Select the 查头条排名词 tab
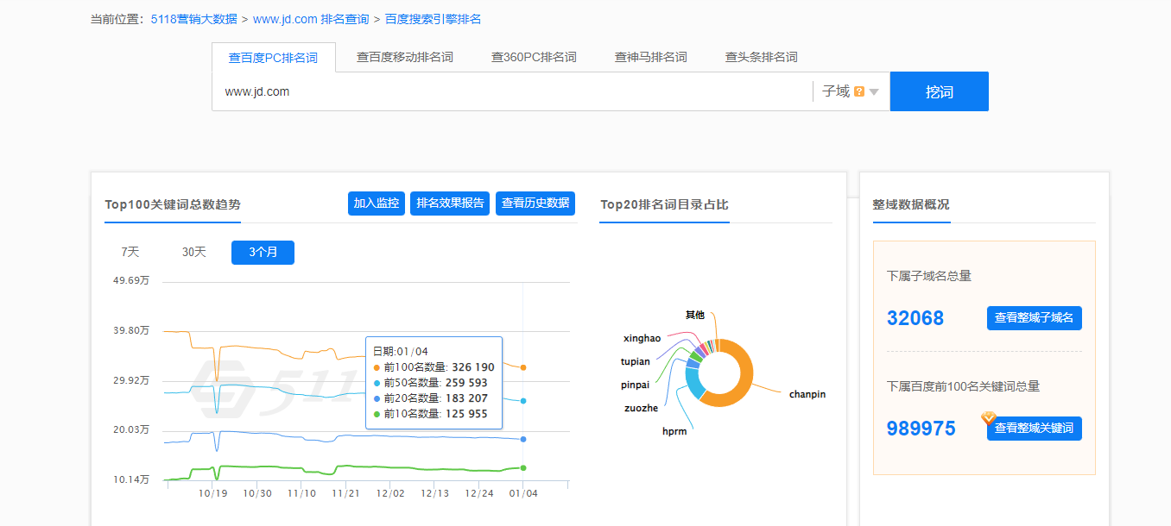 [761, 57]
